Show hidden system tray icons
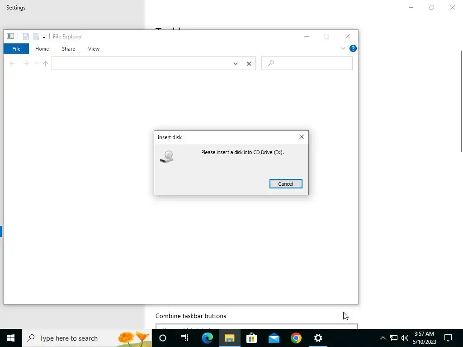 (383, 338)
